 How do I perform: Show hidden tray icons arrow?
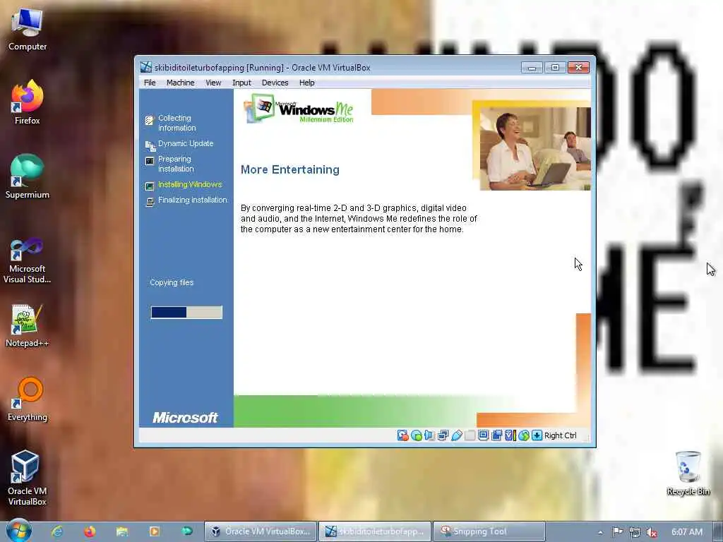click(x=600, y=532)
